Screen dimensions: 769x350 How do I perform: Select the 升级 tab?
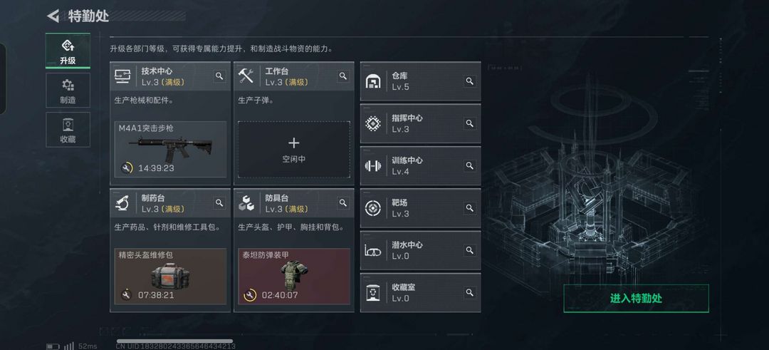point(68,51)
